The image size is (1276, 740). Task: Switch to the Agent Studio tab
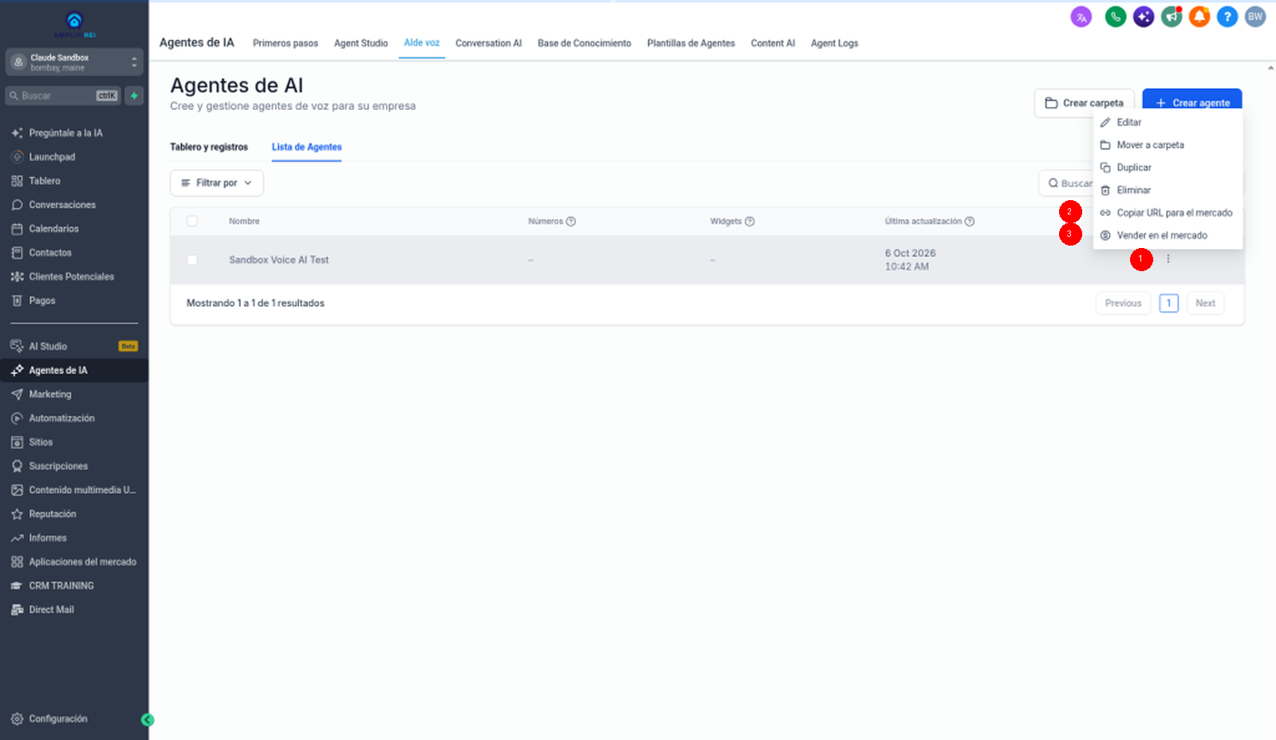tap(360, 43)
